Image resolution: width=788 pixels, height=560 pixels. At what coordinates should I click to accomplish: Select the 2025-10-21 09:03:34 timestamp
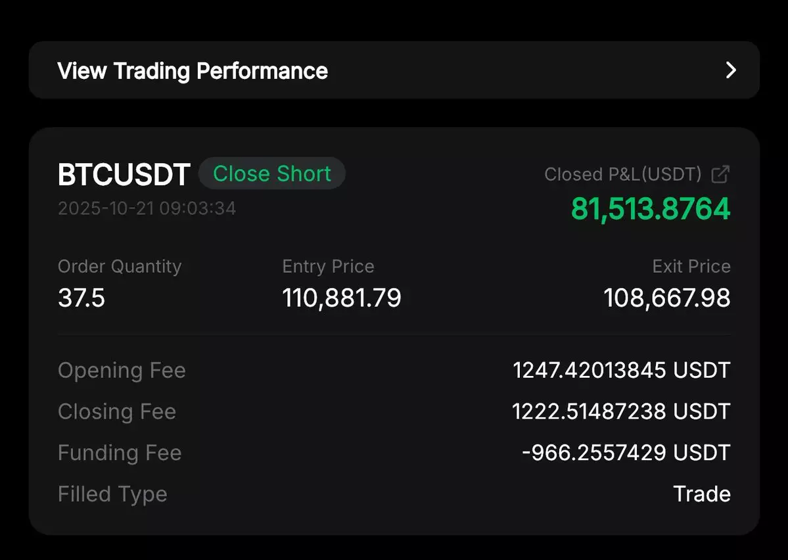point(147,208)
